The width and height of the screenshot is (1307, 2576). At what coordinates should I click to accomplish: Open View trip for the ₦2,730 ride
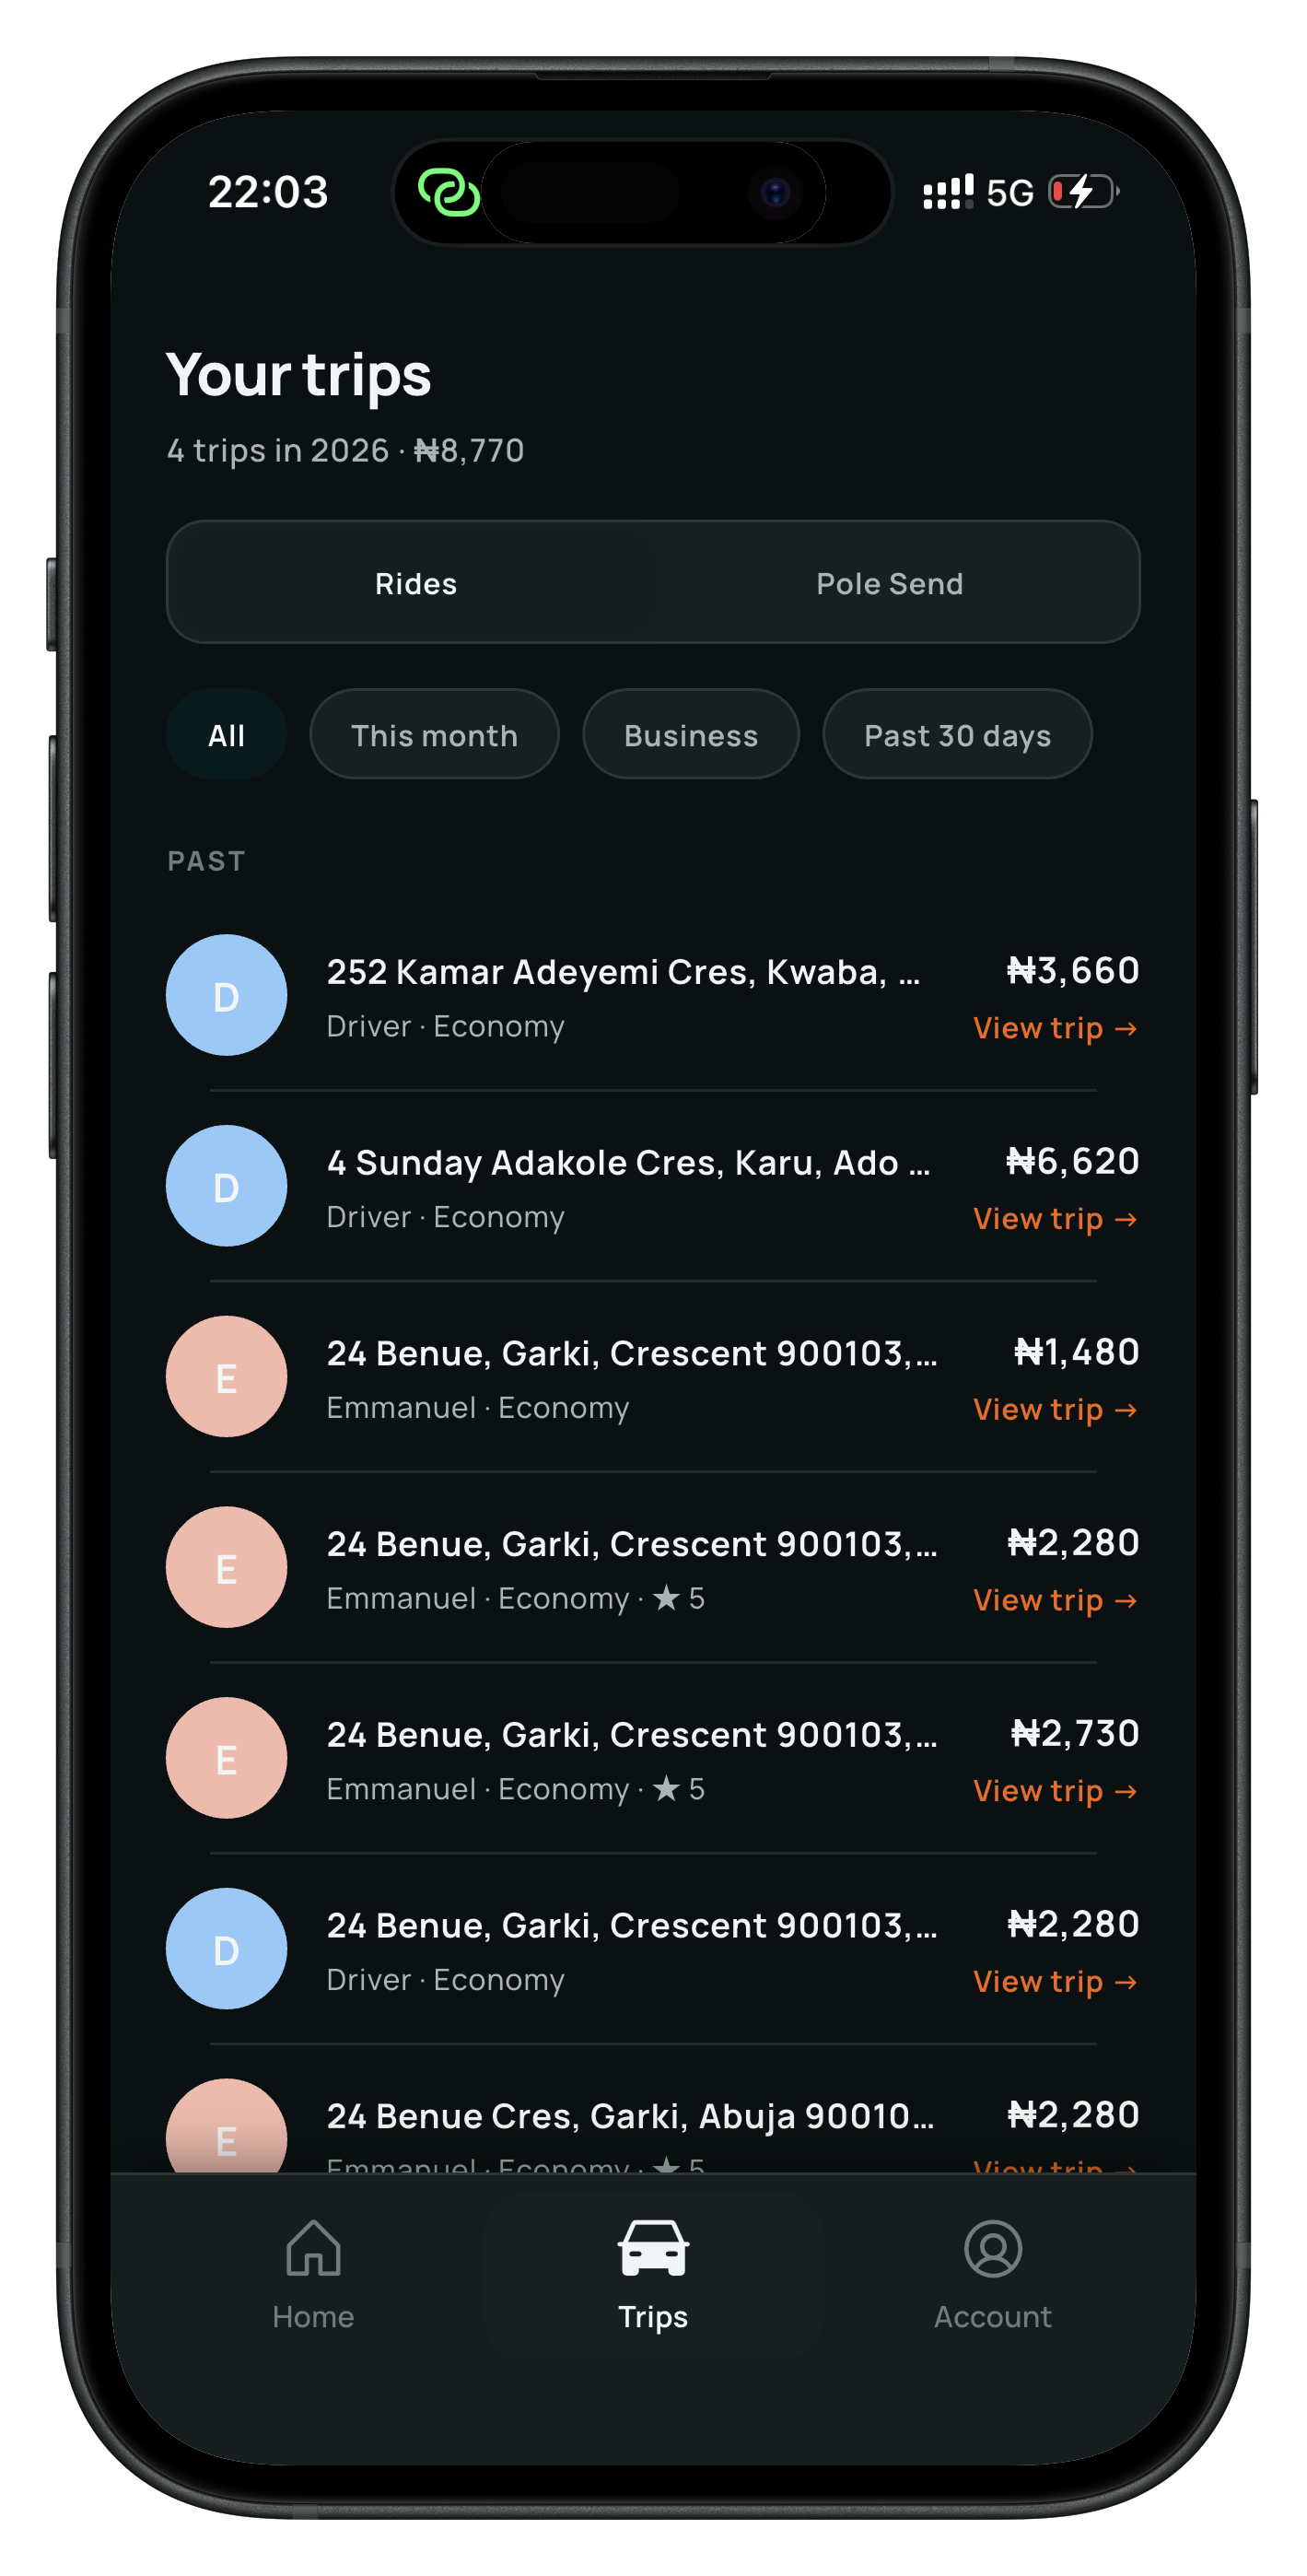tap(1055, 1791)
